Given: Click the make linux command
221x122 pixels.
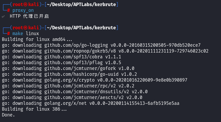Looking at the screenshot, I should coord(26,34).
